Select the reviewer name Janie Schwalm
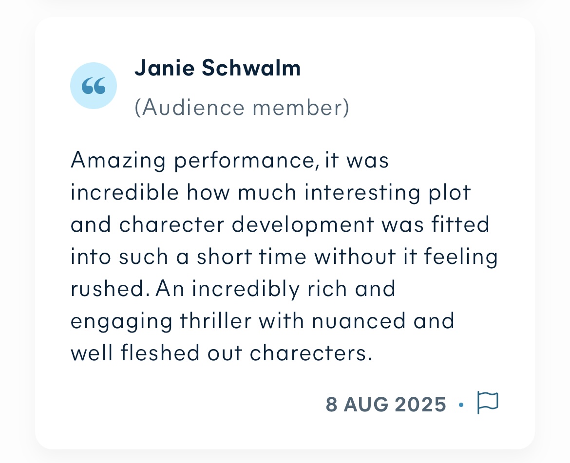Image resolution: width=570 pixels, height=463 pixels. 217,68
